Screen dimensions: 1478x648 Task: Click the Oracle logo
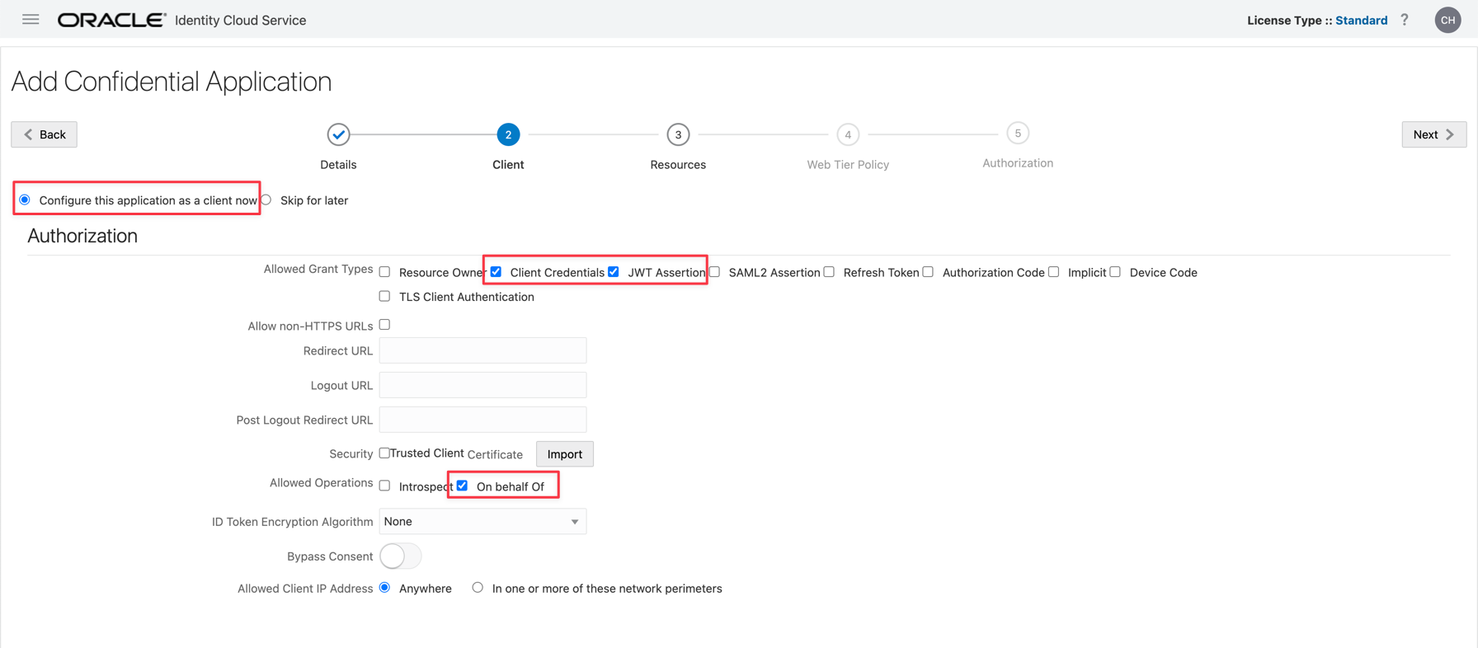tap(111, 20)
